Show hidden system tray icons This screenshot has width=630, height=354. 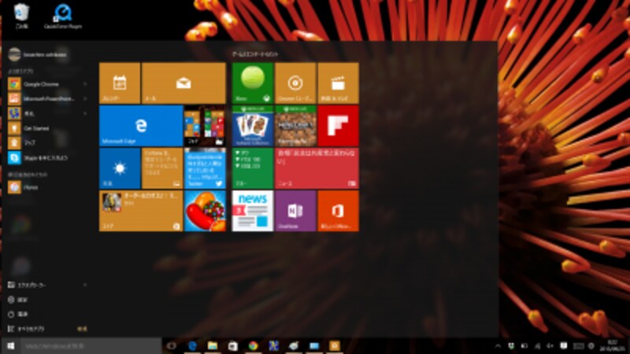tap(498, 345)
